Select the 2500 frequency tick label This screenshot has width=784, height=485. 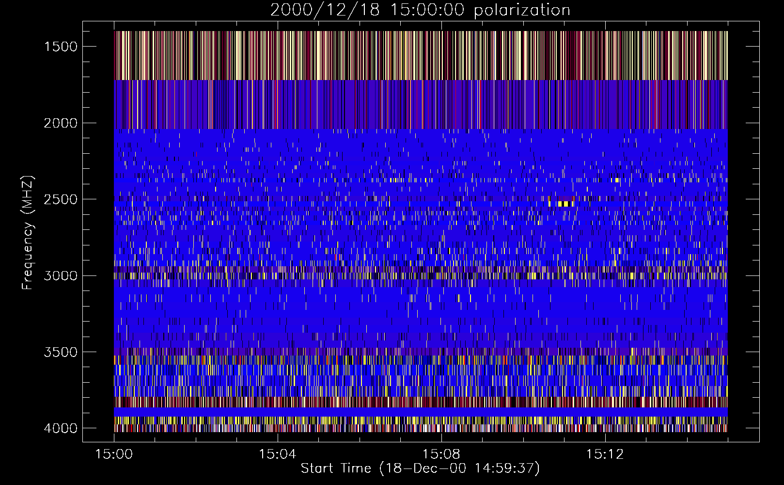pyautogui.click(x=61, y=199)
